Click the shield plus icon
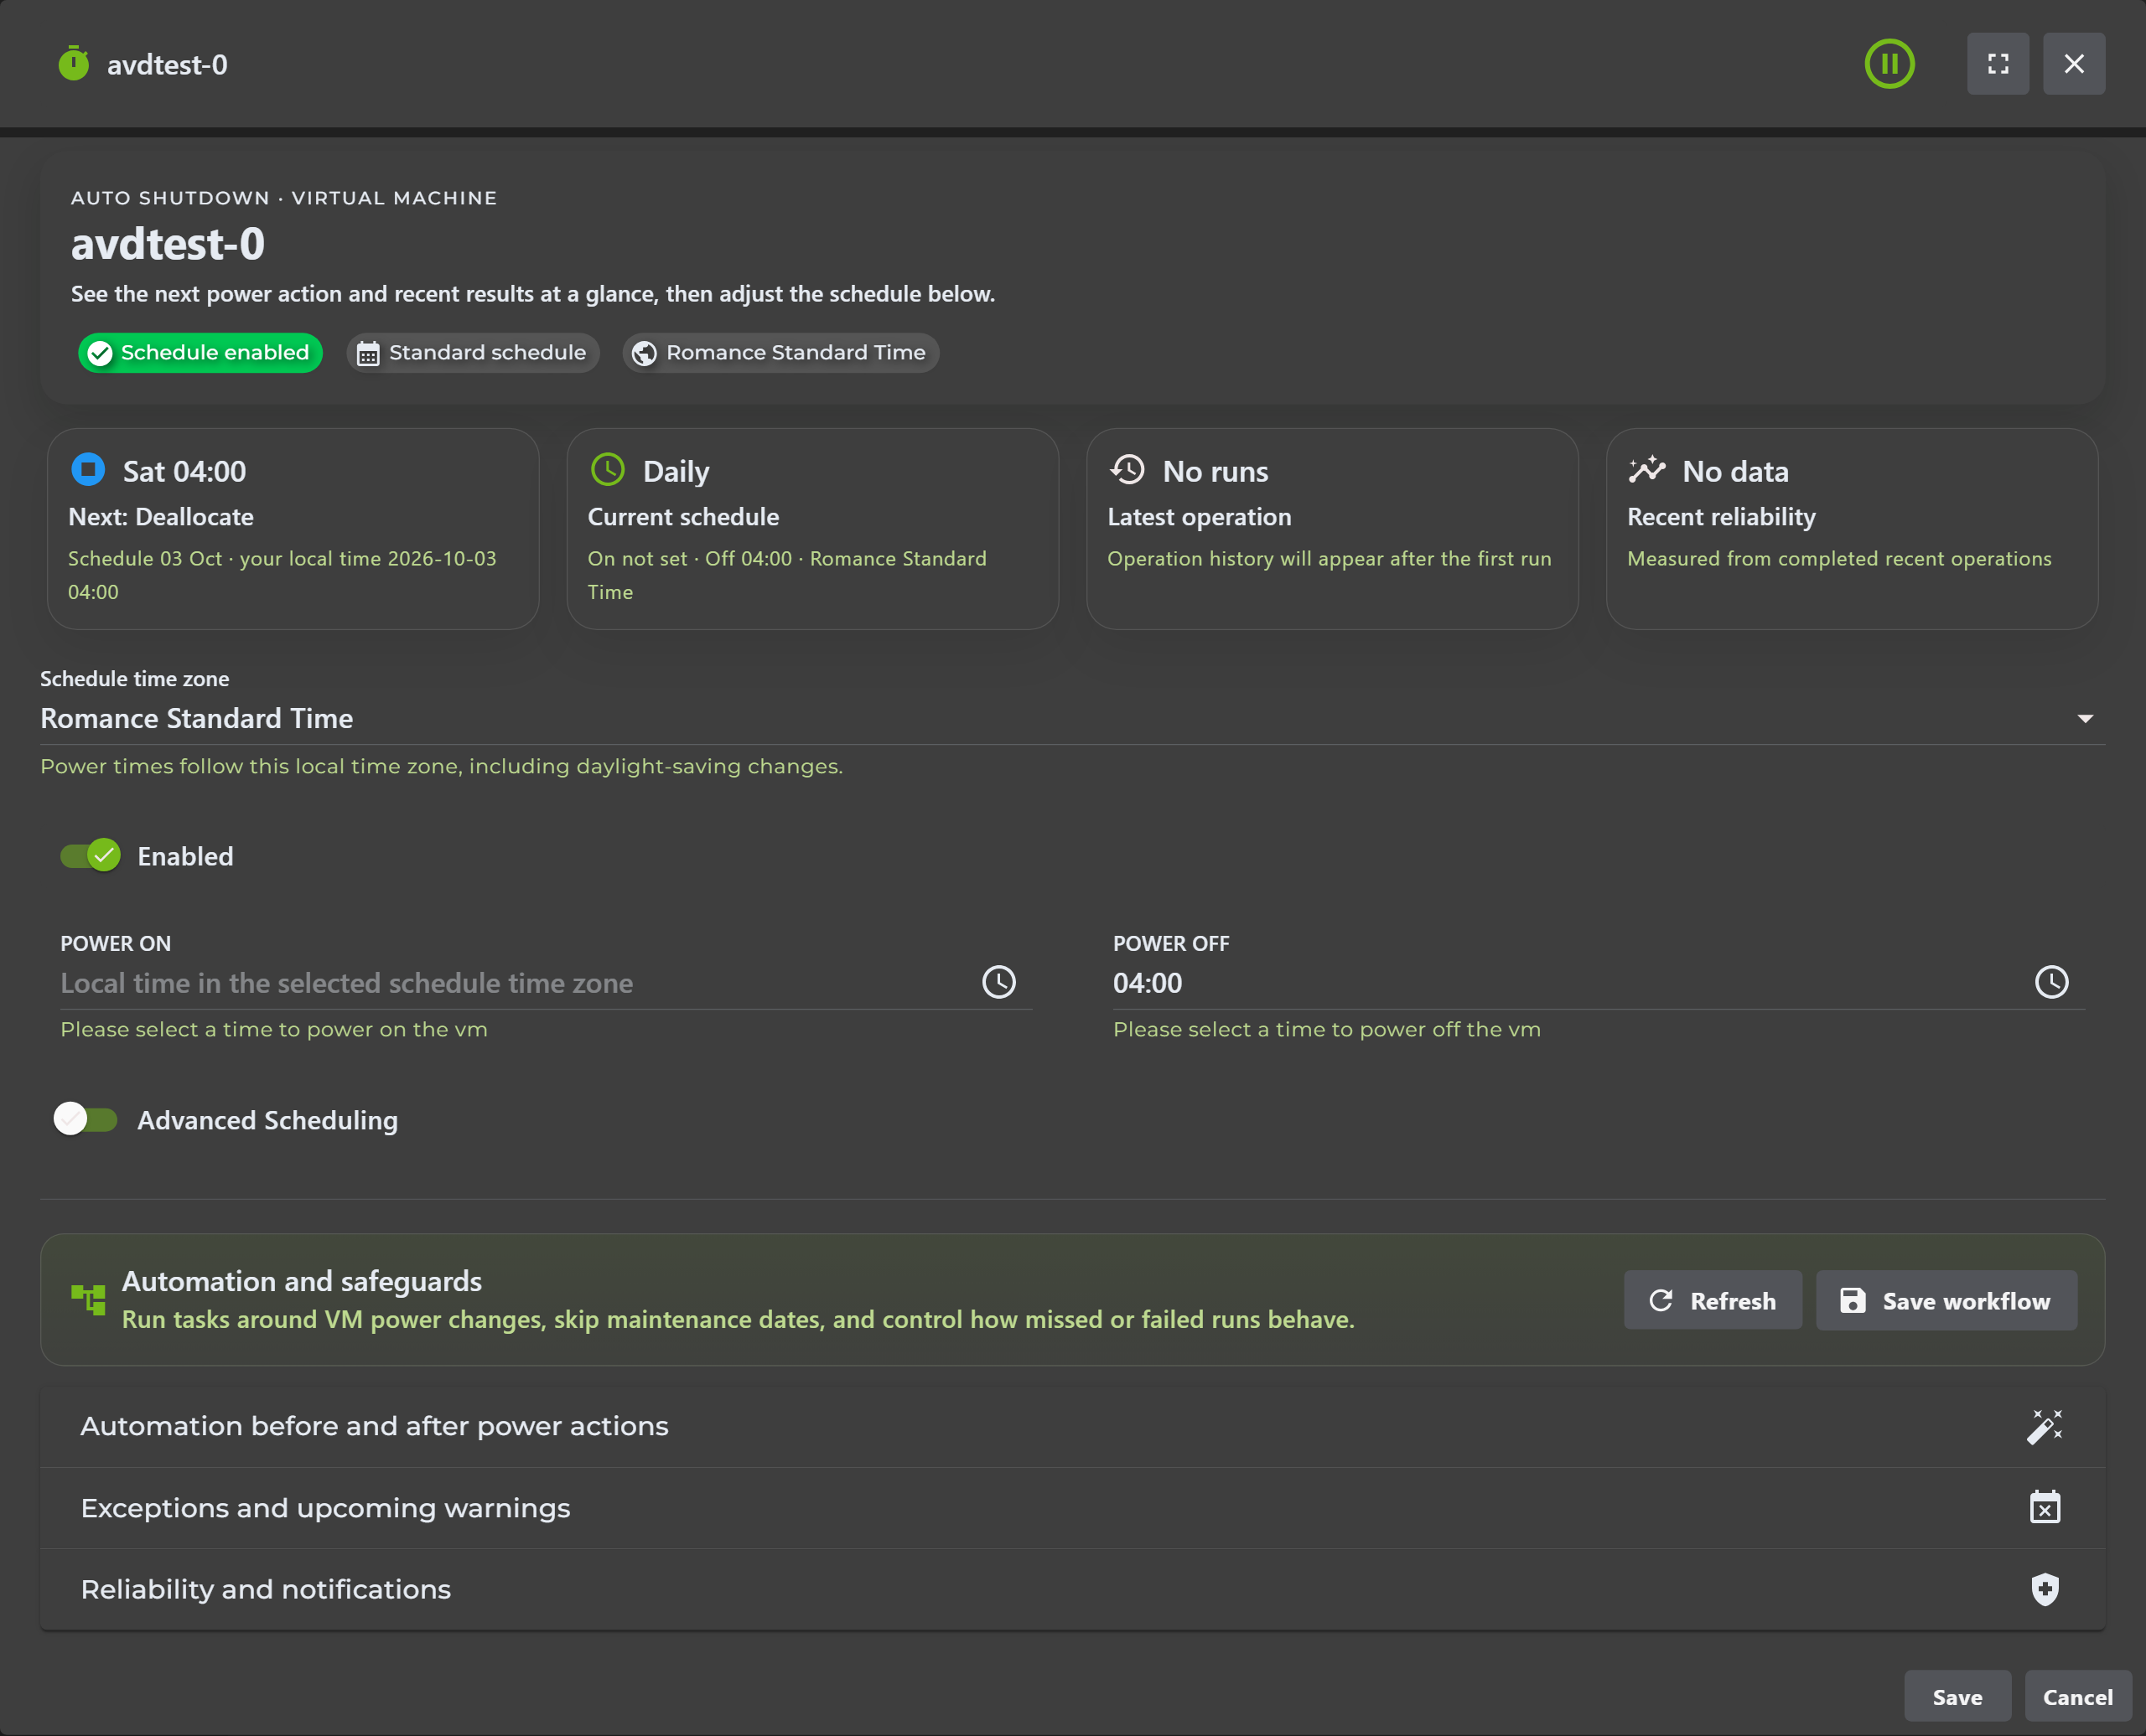The width and height of the screenshot is (2146, 1736). pyautogui.click(x=2044, y=1589)
